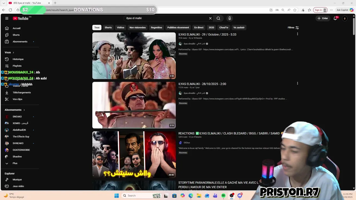Open the Windows Start menu
356x200 pixels.
point(116,196)
